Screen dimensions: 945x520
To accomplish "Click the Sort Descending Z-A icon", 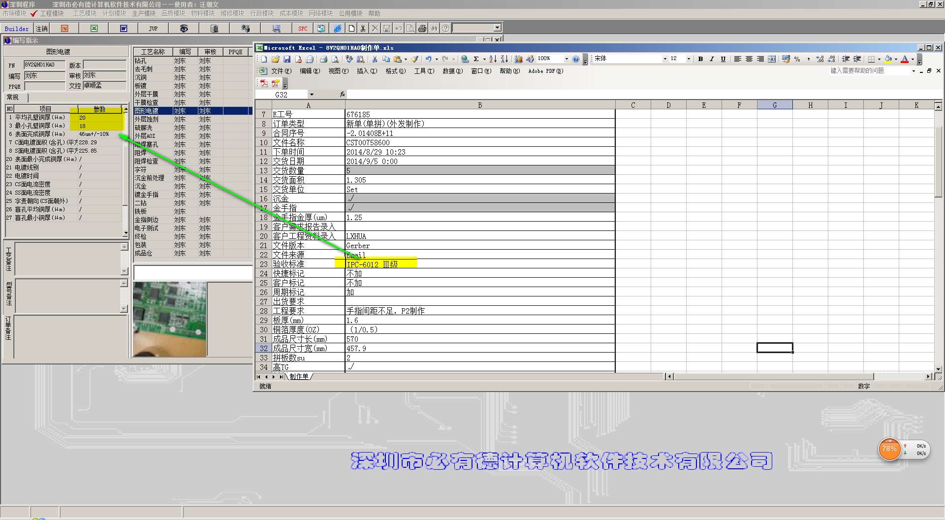I will tap(504, 59).
